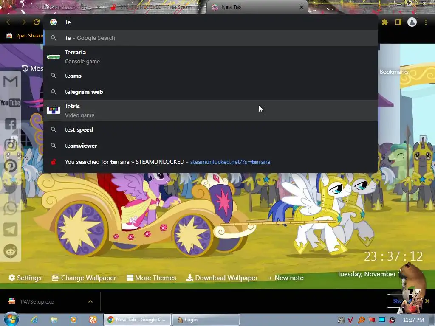Add a New note
This screenshot has height=326, width=435.
286,278
